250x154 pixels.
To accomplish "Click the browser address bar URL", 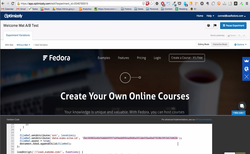I will tap(54, 4).
